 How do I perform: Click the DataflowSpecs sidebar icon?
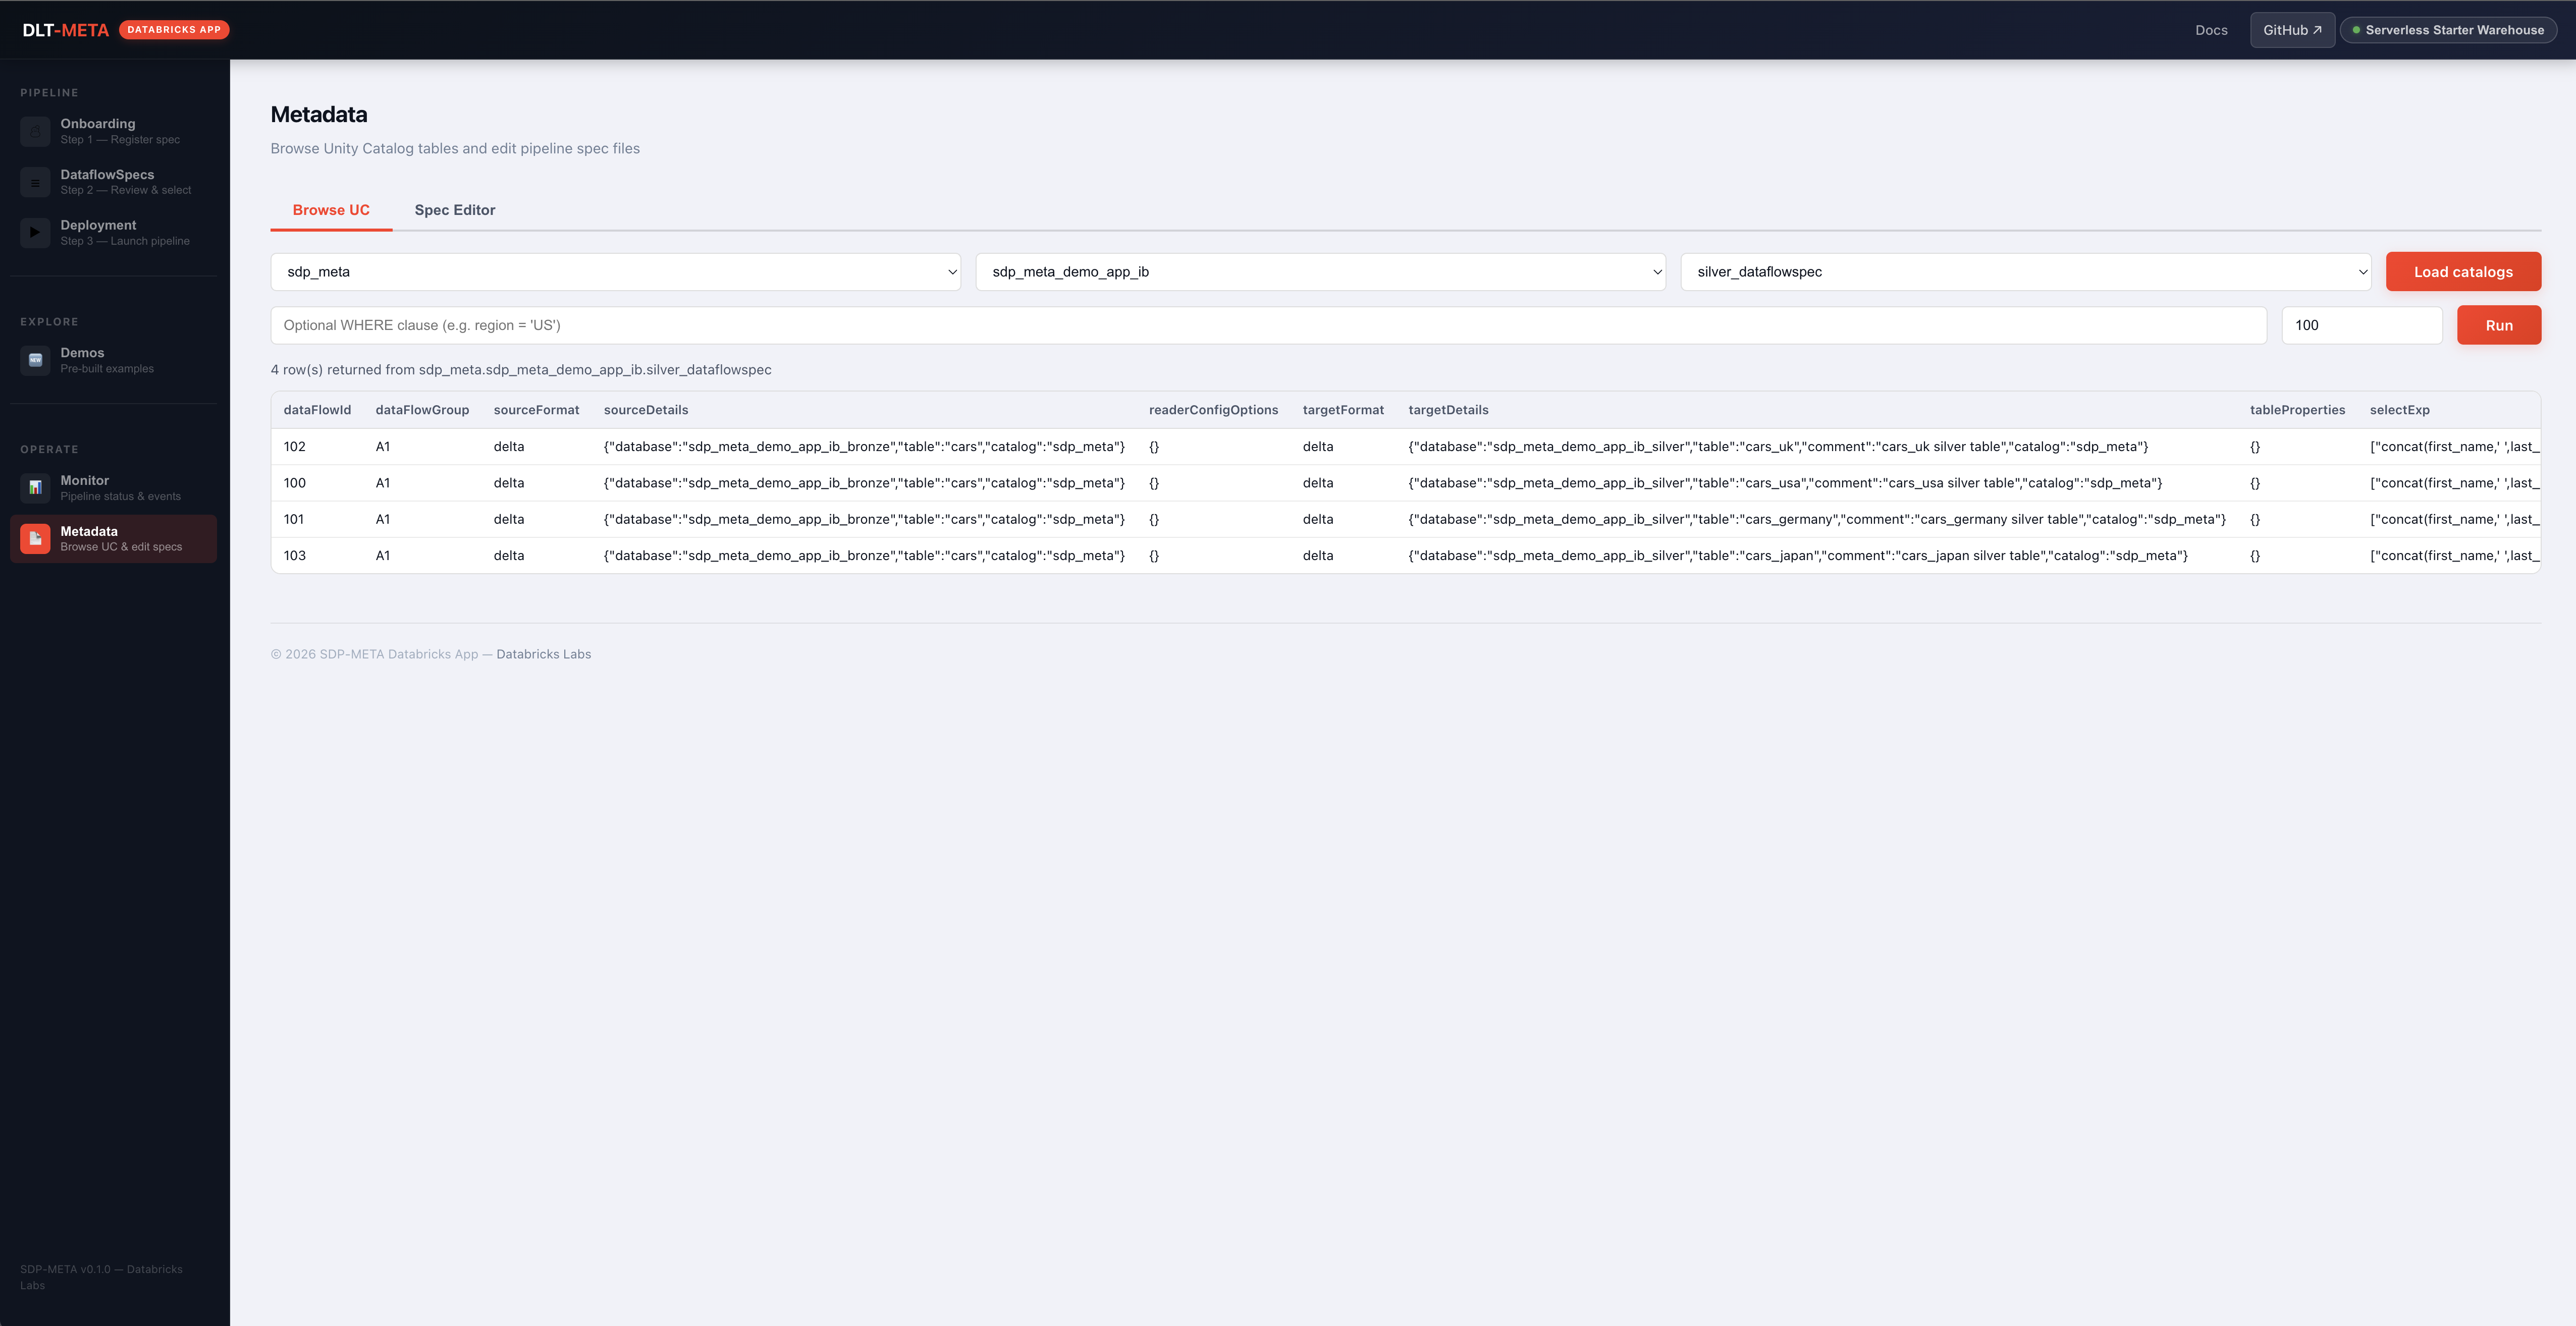tap(35, 182)
